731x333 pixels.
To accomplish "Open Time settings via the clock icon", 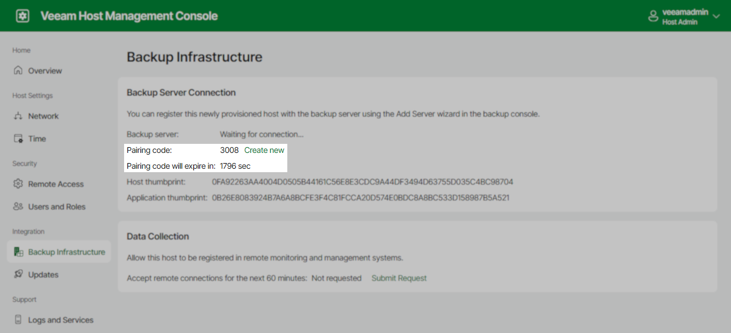I will [x=18, y=138].
